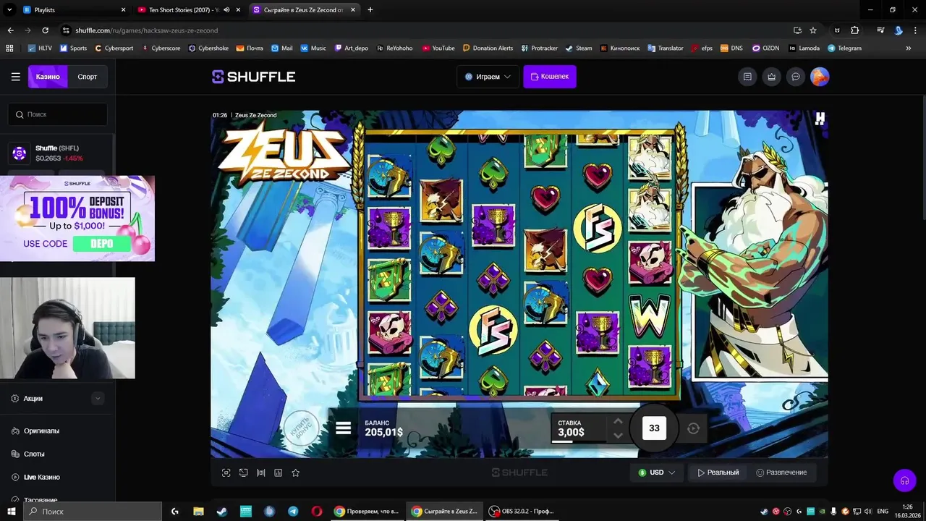The height and width of the screenshot is (521, 926).
Task: Switch to Развлечение fun mode
Action: pos(781,473)
